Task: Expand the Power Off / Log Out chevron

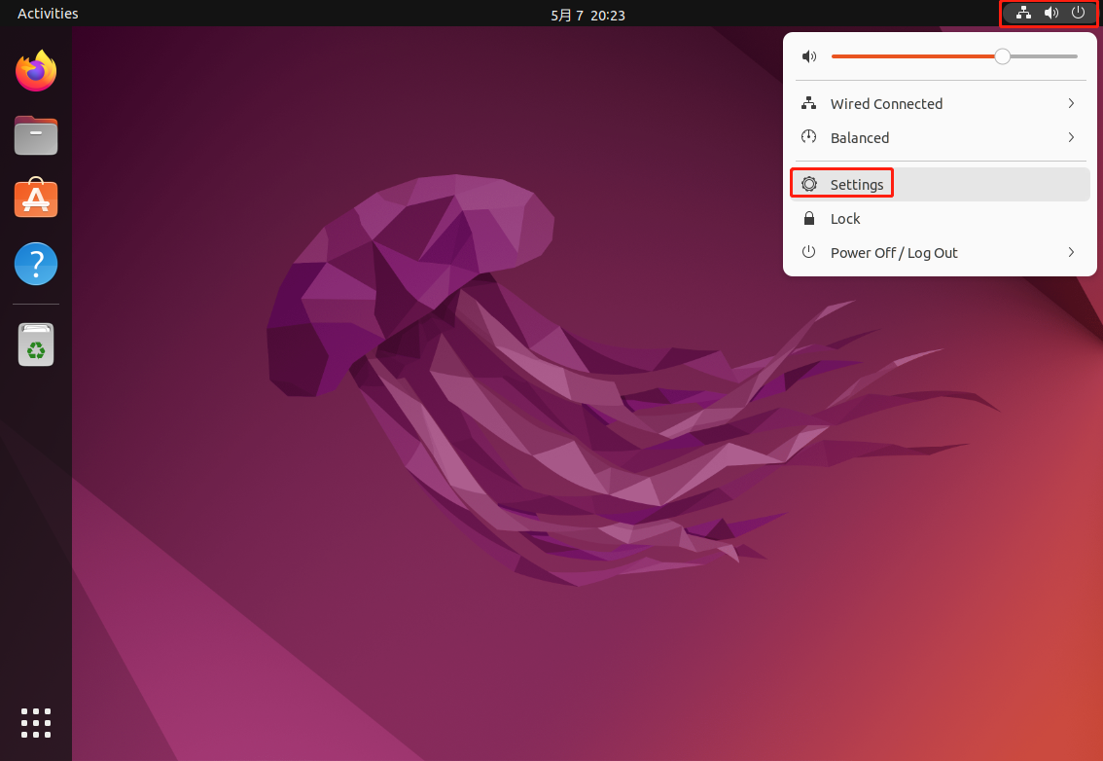Action: (1071, 252)
